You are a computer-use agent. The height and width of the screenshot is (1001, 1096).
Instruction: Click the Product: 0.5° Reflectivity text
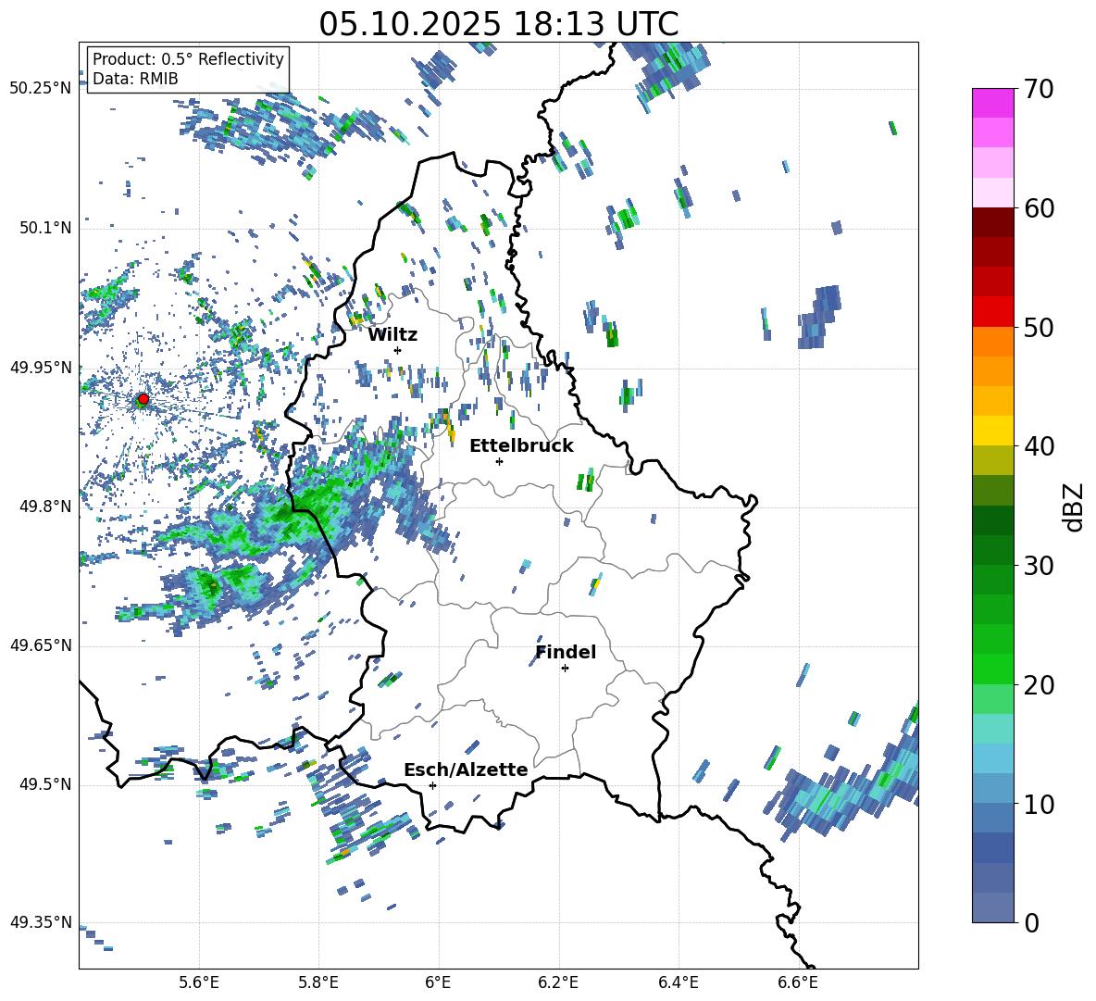coord(188,58)
